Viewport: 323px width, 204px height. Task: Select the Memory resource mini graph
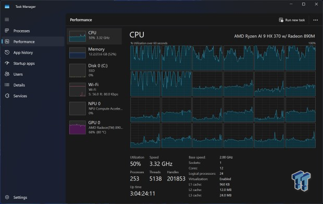78,53
